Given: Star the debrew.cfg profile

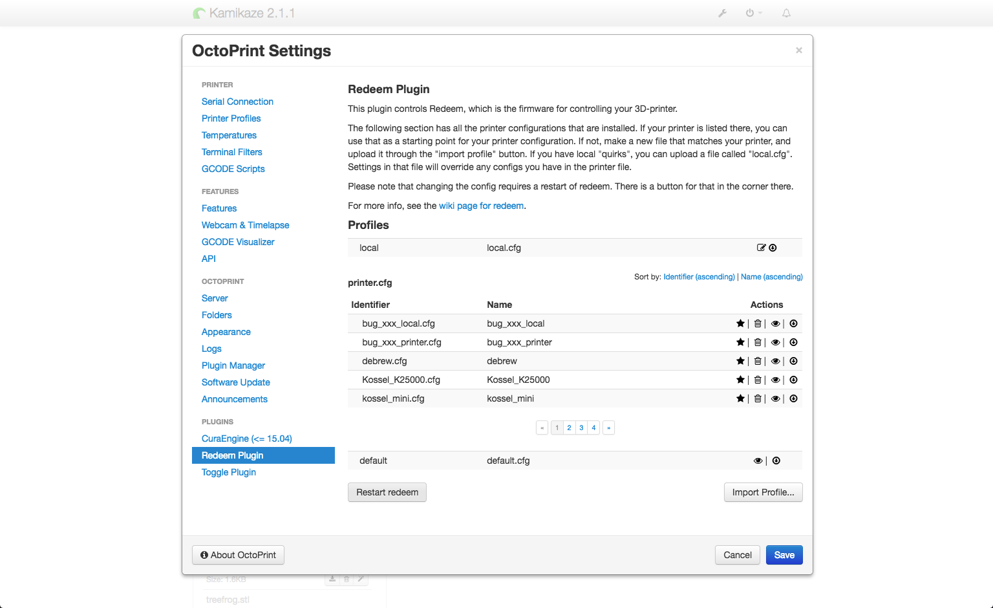Looking at the screenshot, I should click(740, 361).
